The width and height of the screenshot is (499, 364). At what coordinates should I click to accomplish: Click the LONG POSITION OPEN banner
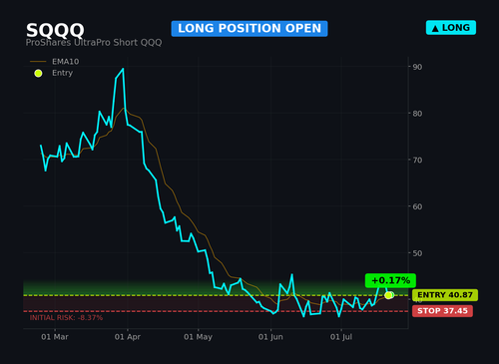click(x=249, y=29)
